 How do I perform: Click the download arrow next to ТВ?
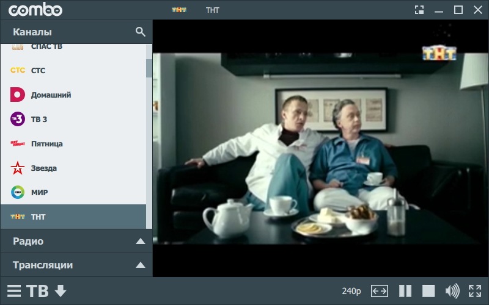coord(61,291)
